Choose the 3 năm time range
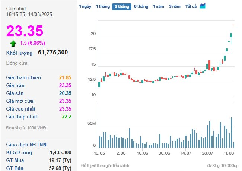 pos(175,6)
